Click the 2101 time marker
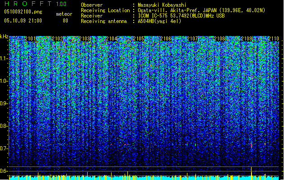 point(30,39)
